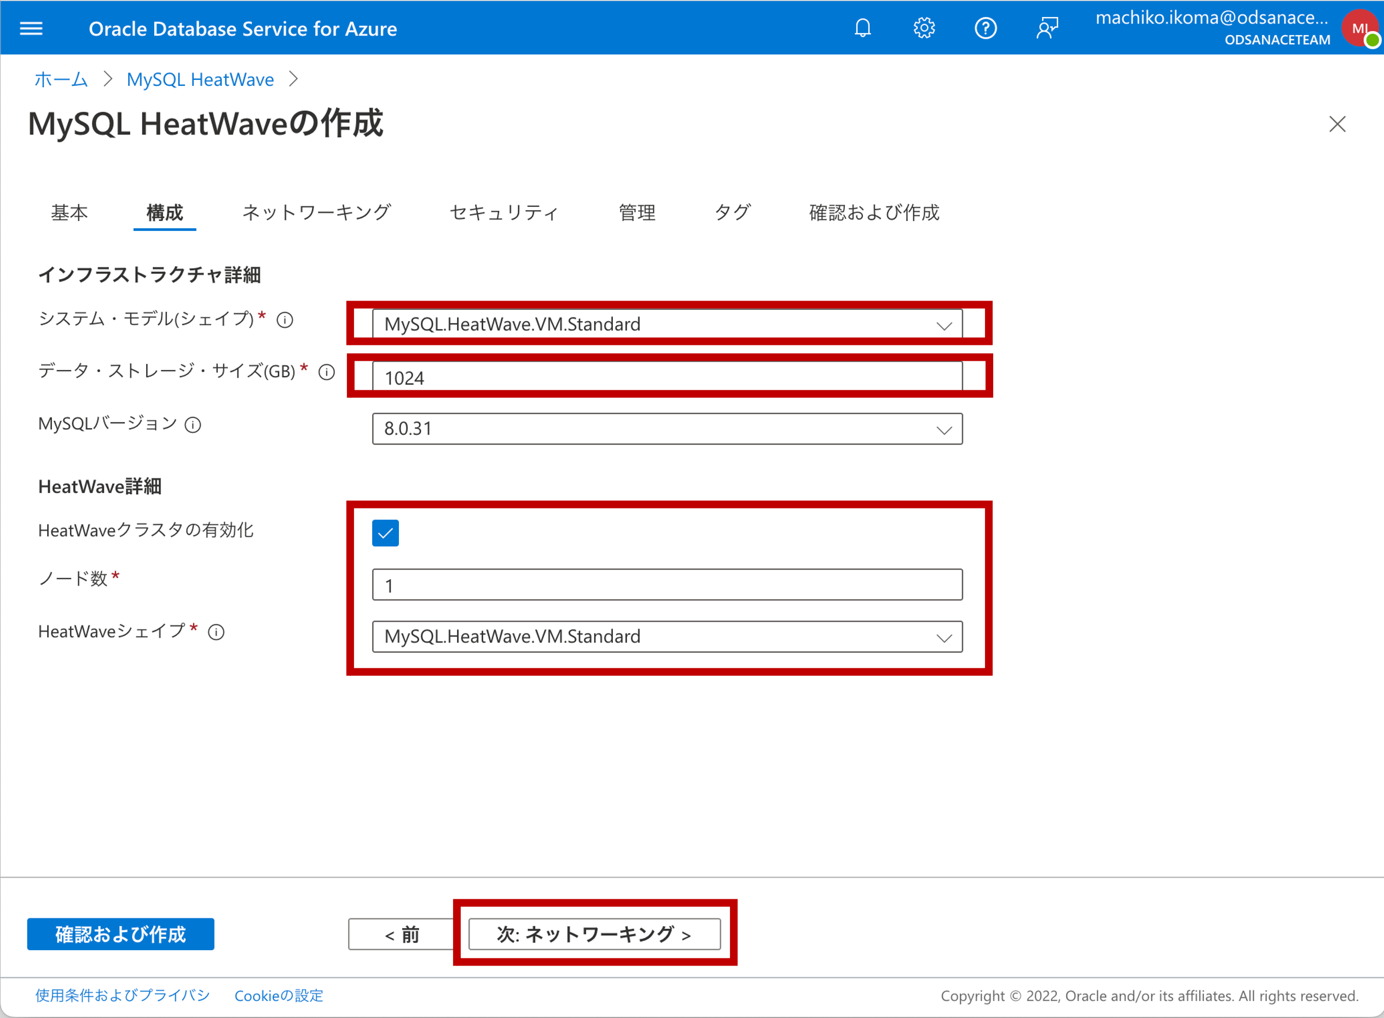This screenshot has height=1018, width=1384.
Task: Show info for MySQLバージョン
Action: click(193, 425)
